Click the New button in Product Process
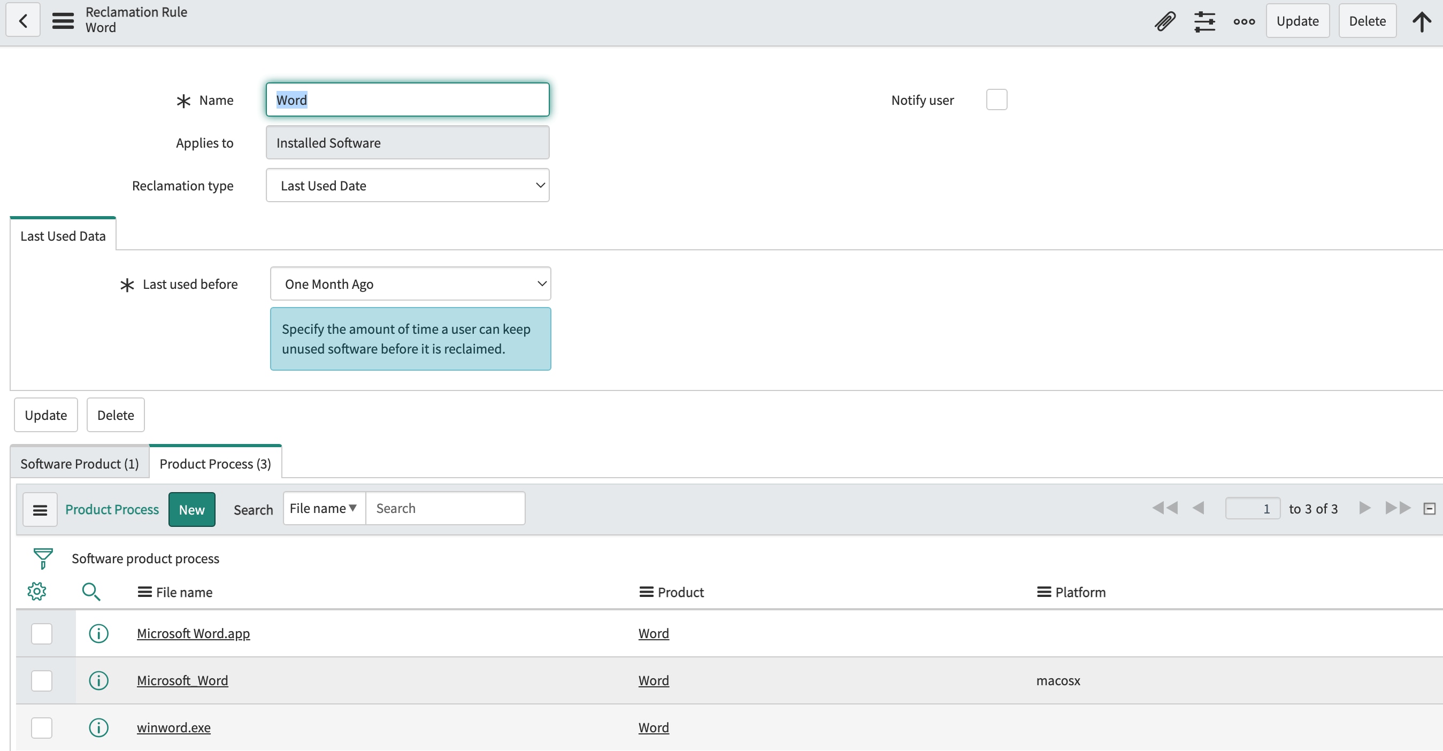The height and width of the screenshot is (751, 1443). [x=191, y=510]
